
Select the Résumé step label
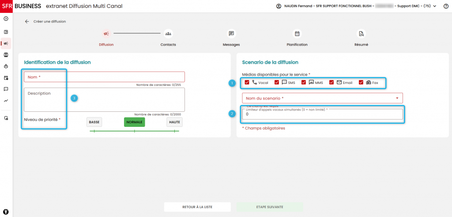[361, 45]
